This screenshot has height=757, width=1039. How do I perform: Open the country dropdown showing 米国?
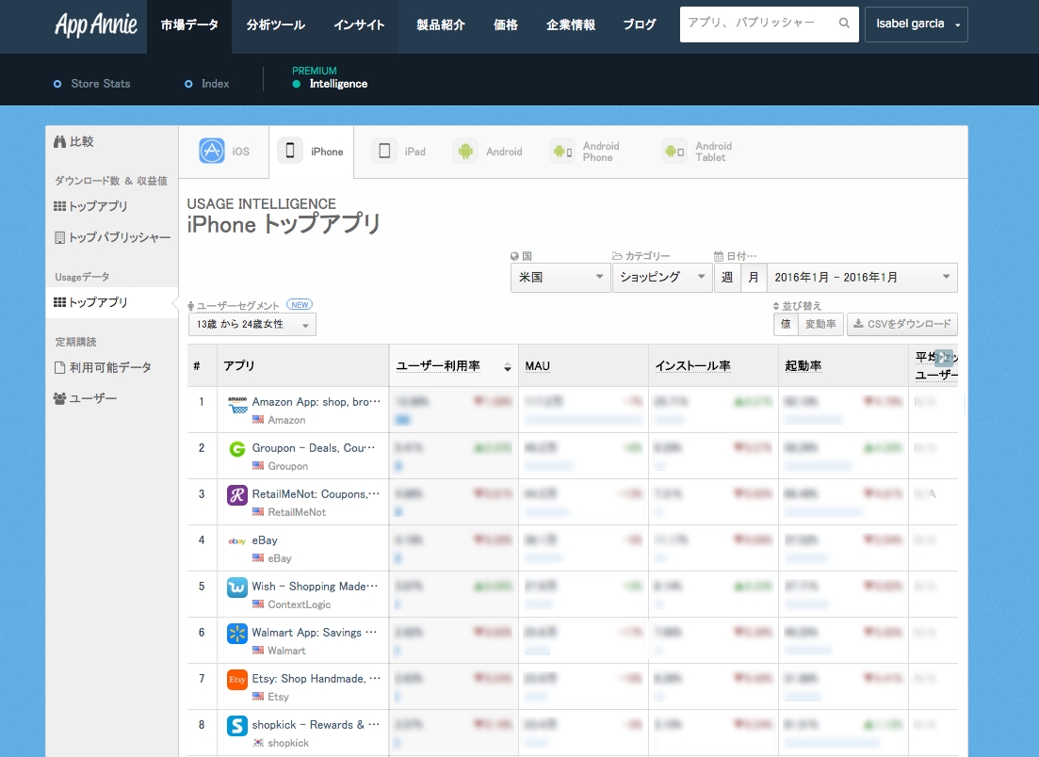pyautogui.click(x=560, y=278)
